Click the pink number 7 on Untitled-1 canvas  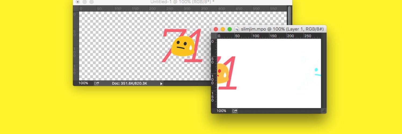173,46
